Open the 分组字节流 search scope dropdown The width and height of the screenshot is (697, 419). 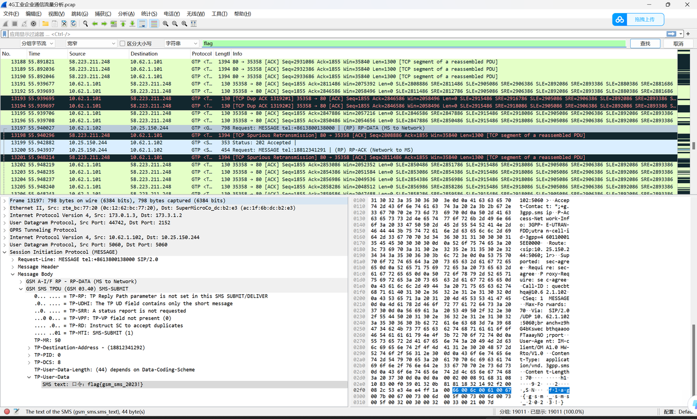click(37, 44)
